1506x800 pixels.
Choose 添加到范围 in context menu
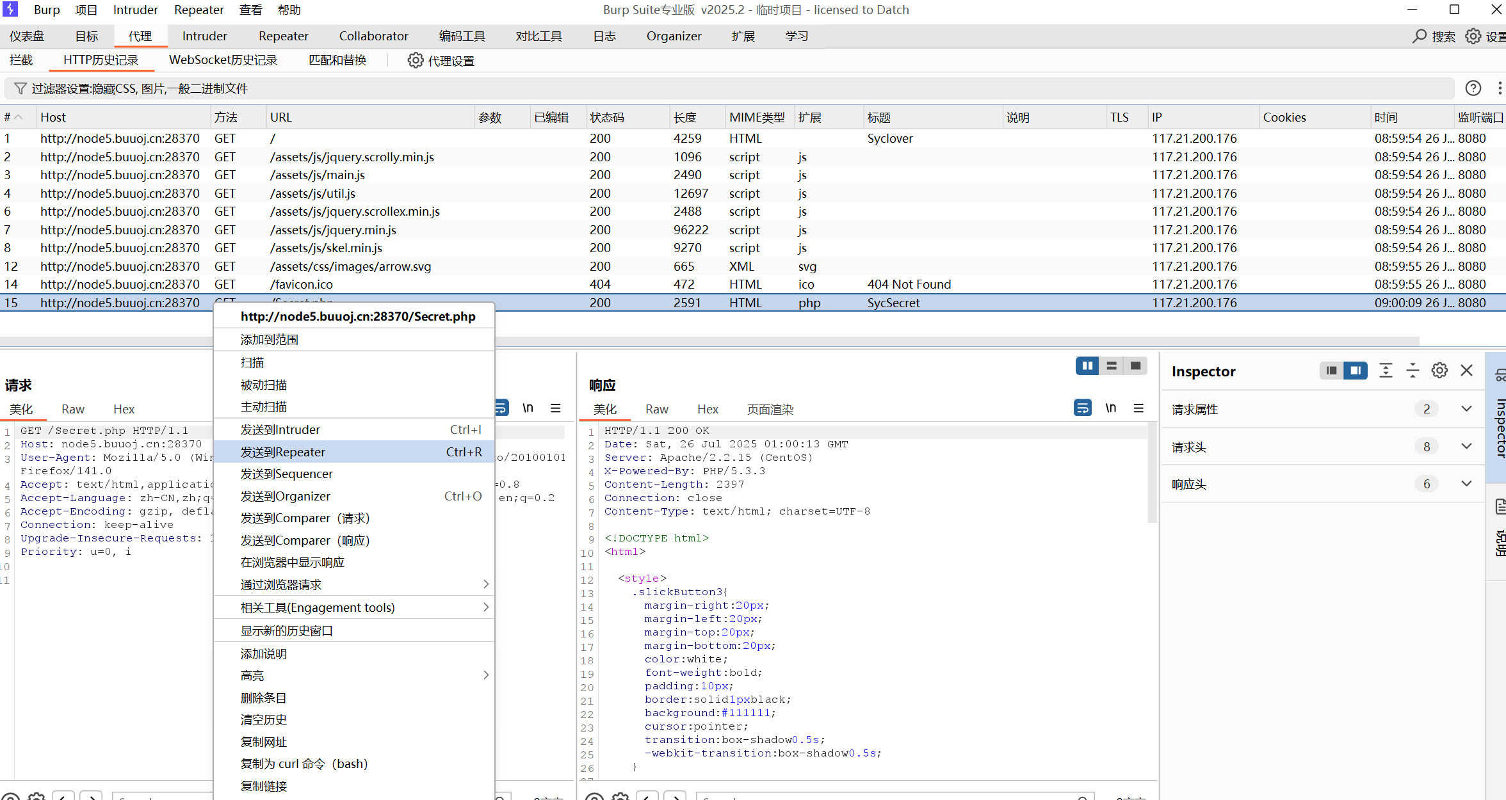pyautogui.click(x=354, y=339)
